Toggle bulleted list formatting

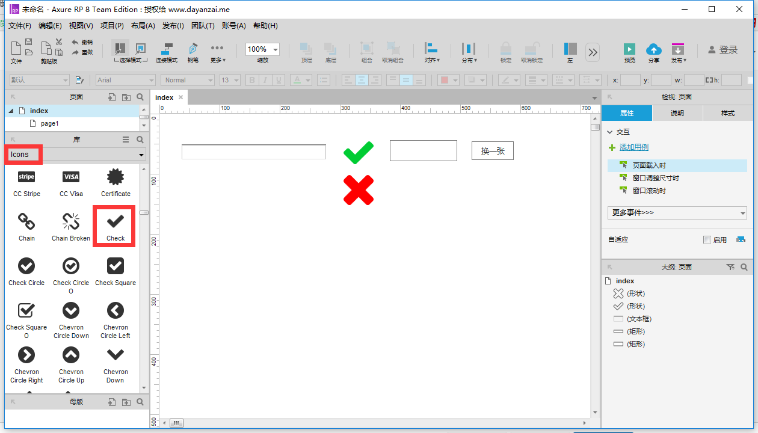point(324,80)
